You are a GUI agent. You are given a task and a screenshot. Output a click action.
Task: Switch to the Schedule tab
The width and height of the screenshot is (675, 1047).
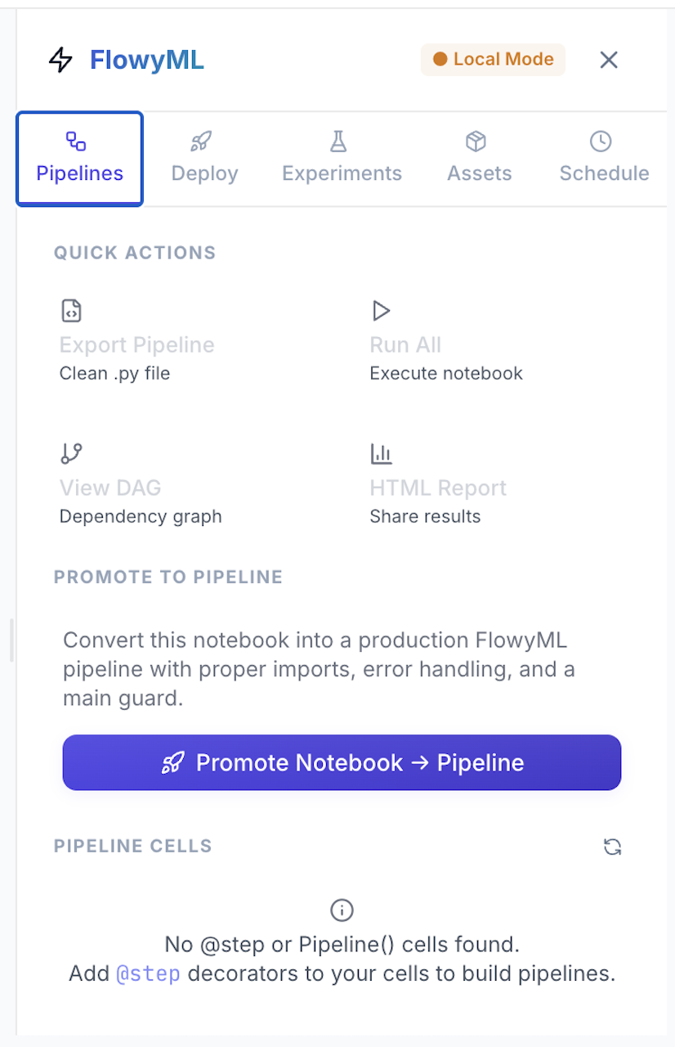604,158
